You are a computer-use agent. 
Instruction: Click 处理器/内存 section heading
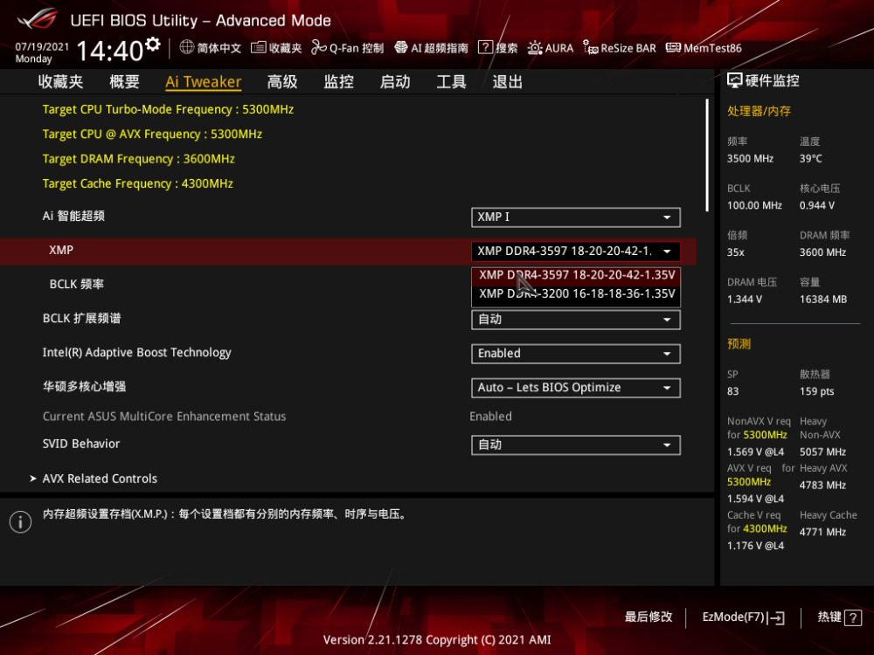(760, 111)
